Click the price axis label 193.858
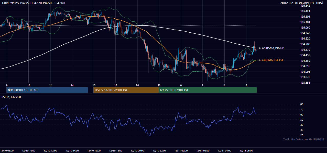The width and height of the screenshot is (327, 153). pos(305,83)
